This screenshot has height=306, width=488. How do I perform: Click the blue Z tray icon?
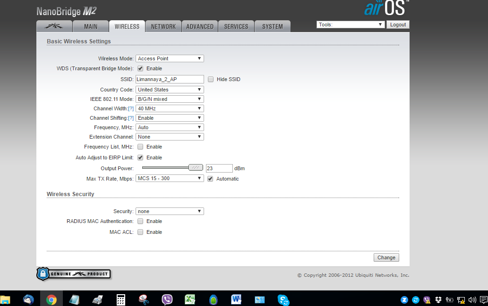pyautogui.click(x=404, y=300)
